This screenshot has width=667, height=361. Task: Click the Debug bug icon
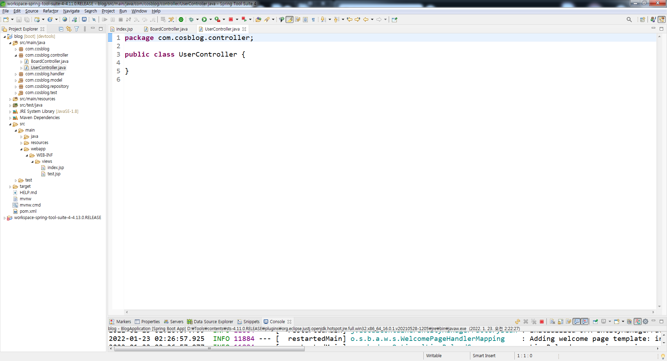pyautogui.click(x=191, y=19)
